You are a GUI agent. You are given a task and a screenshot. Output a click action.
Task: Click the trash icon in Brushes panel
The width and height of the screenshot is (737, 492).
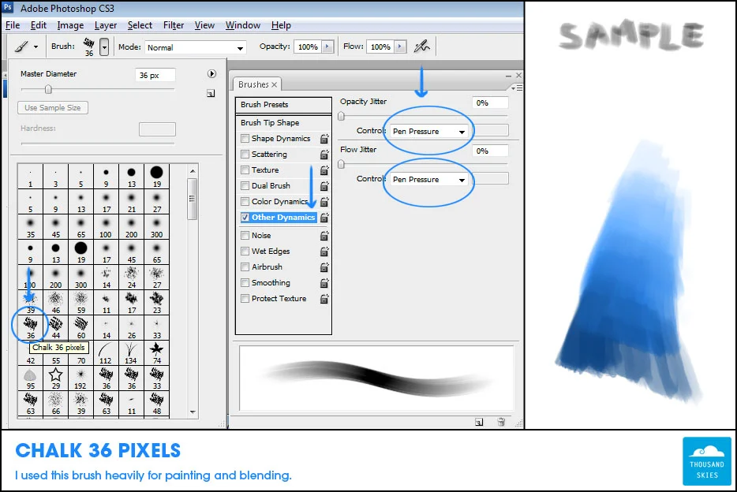point(501,422)
